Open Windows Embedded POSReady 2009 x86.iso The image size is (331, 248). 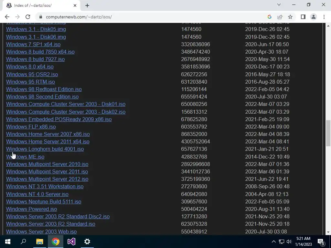point(59,119)
